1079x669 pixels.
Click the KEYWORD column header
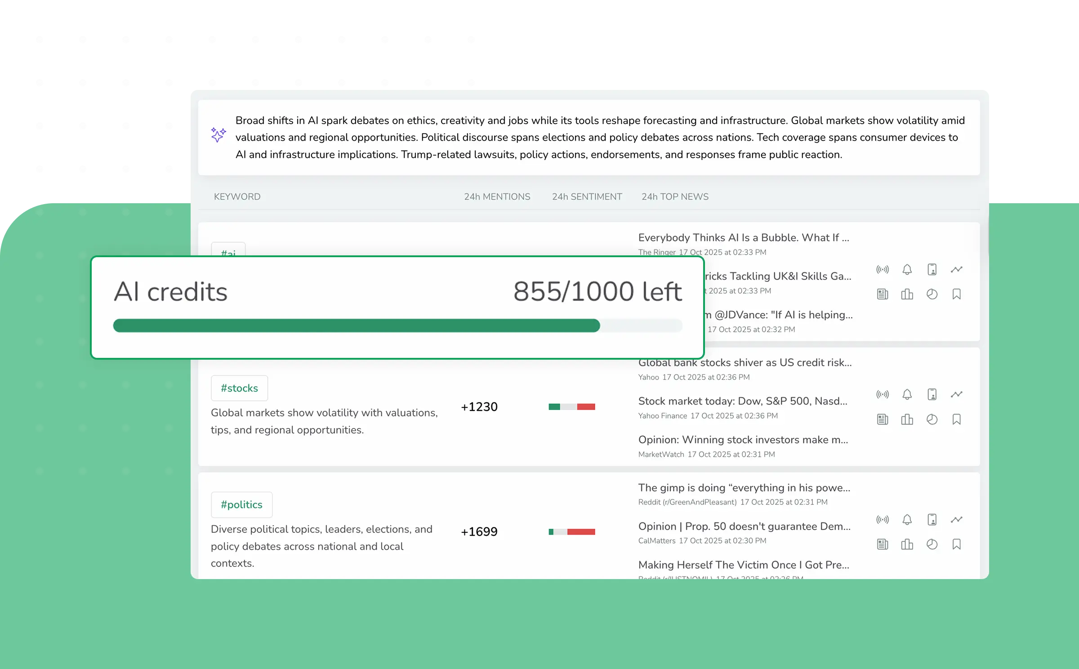tap(237, 196)
